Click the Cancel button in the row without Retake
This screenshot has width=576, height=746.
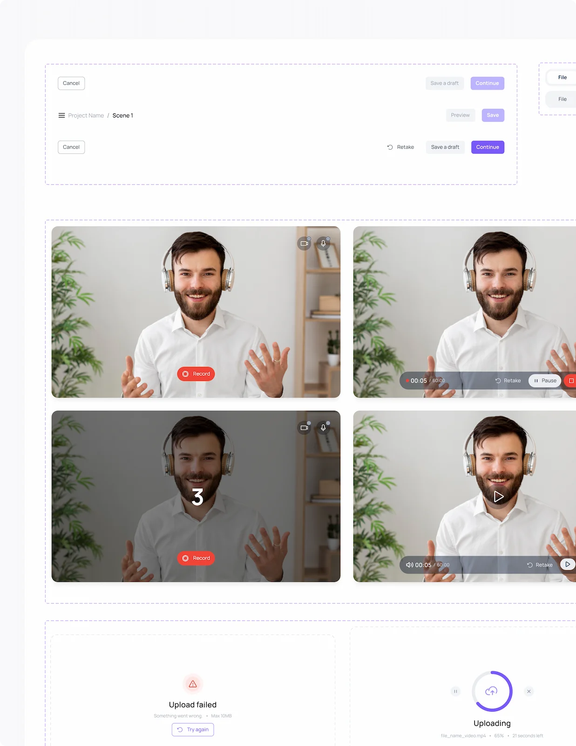click(71, 83)
